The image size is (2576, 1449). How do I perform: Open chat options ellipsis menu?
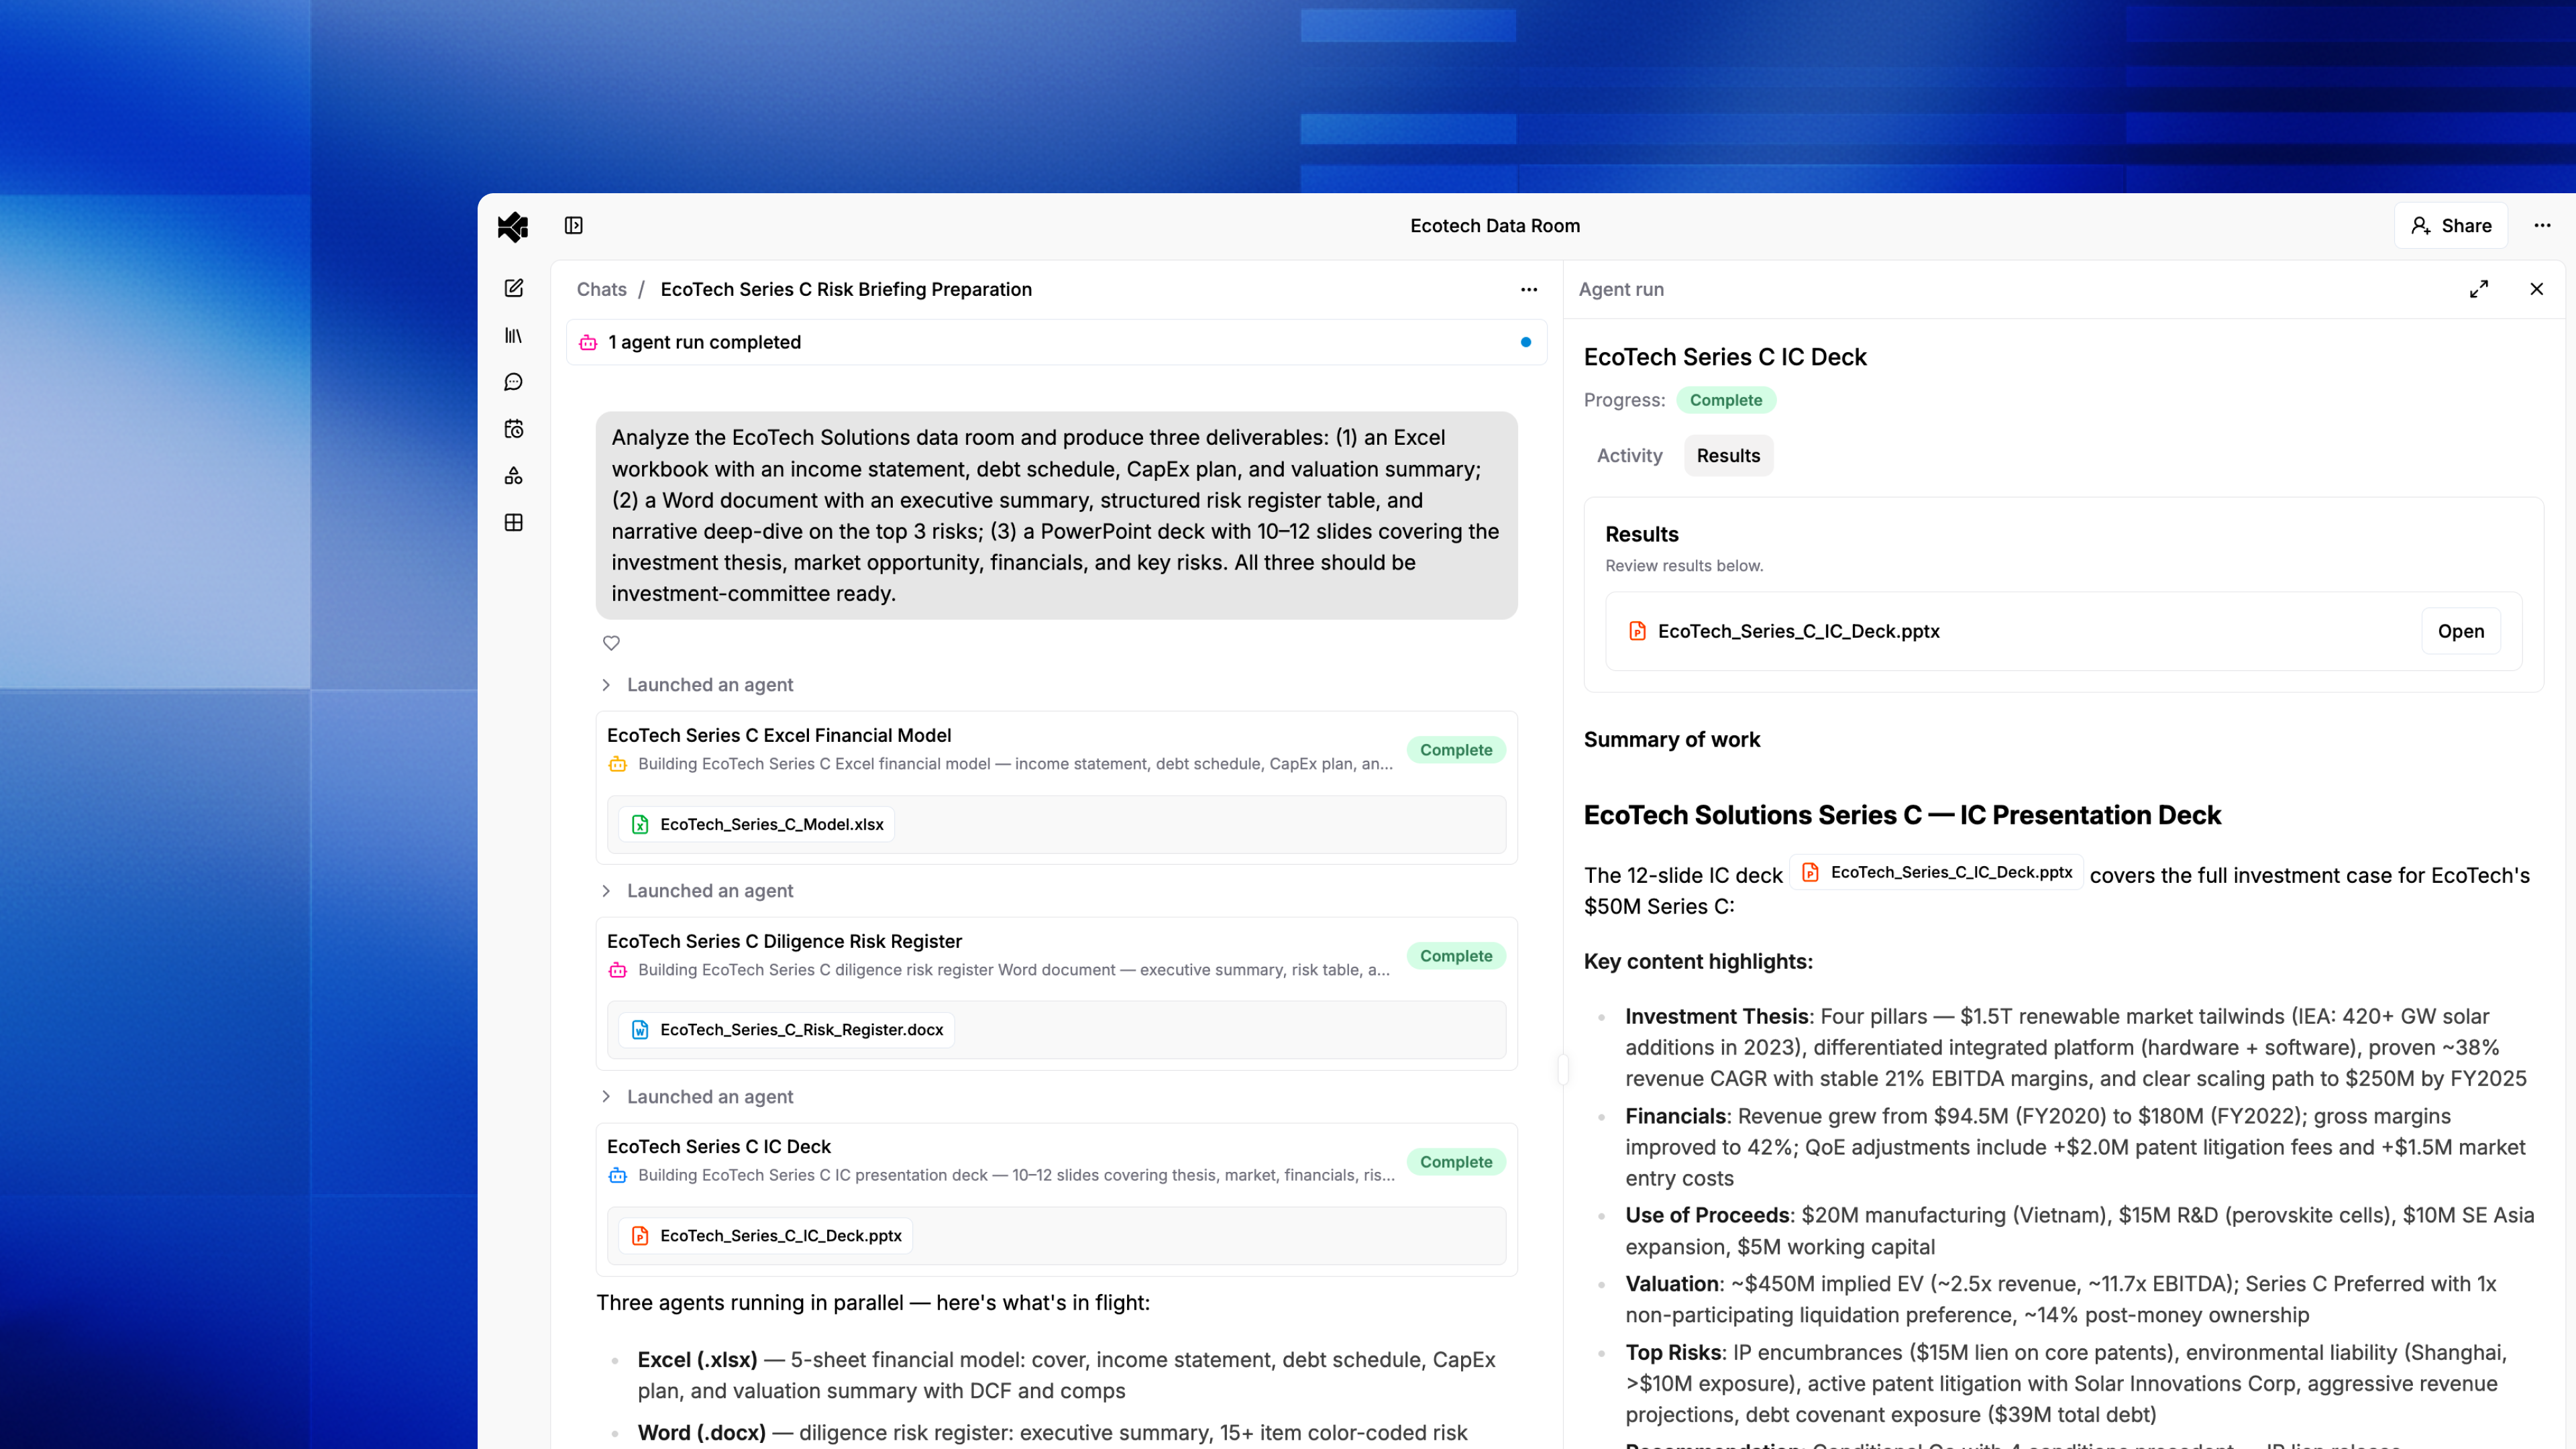(x=1529, y=290)
